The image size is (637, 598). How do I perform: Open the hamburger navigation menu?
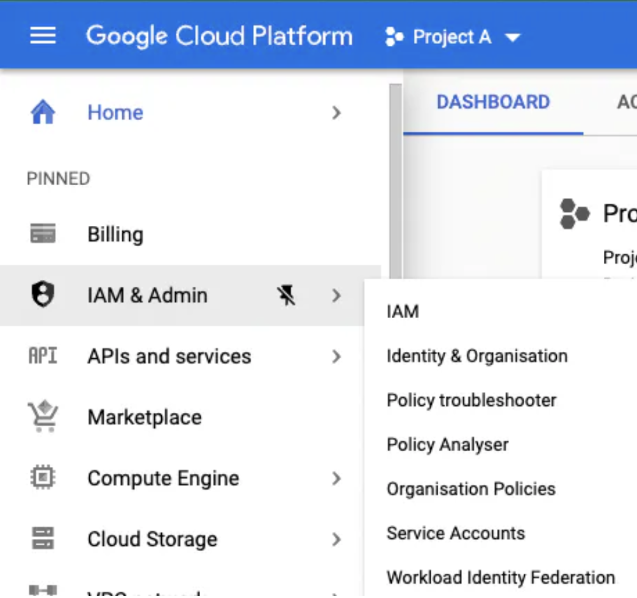pyautogui.click(x=43, y=36)
